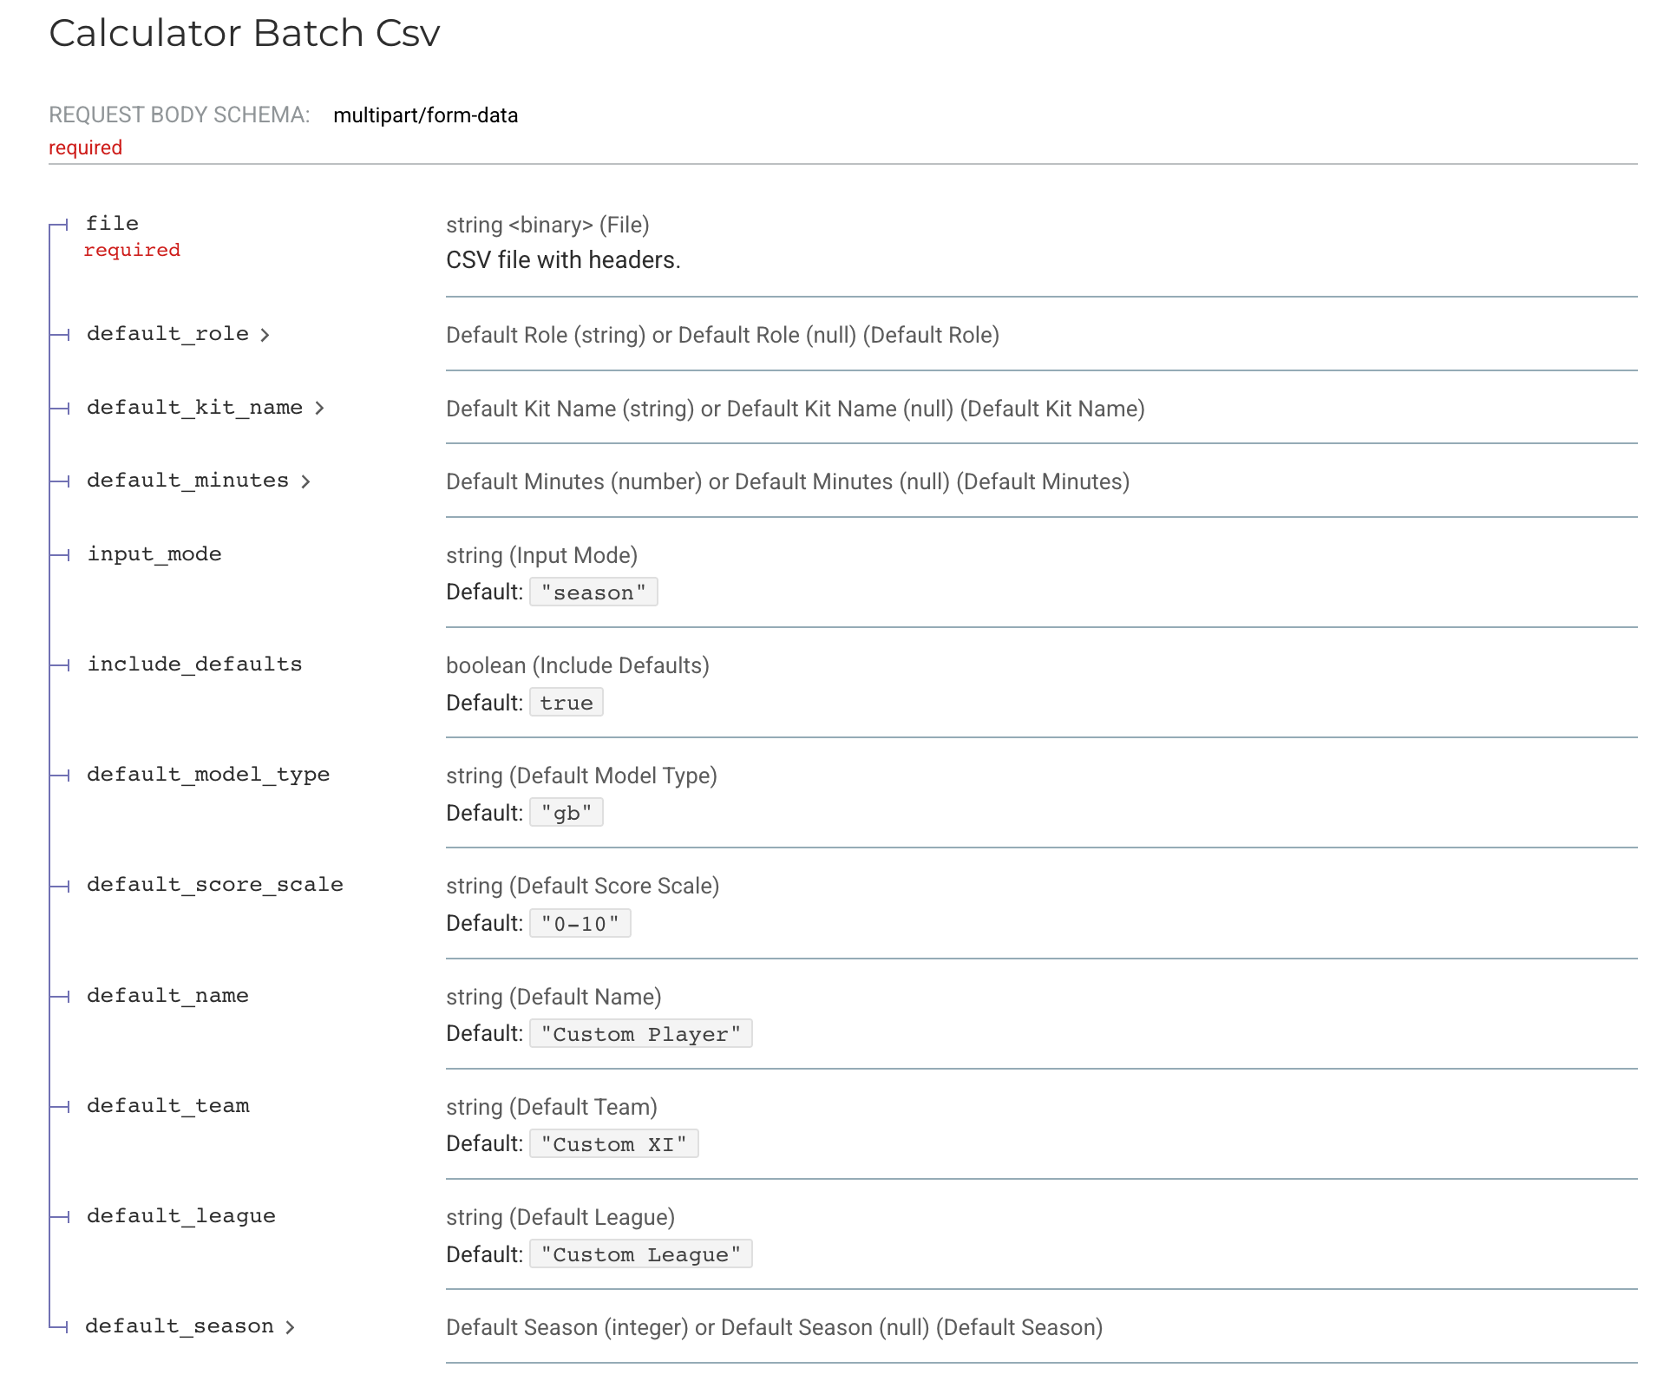Viewport: 1657px width, 1381px height.
Task: Expand the default_role chevron arrow
Action: coord(265,335)
